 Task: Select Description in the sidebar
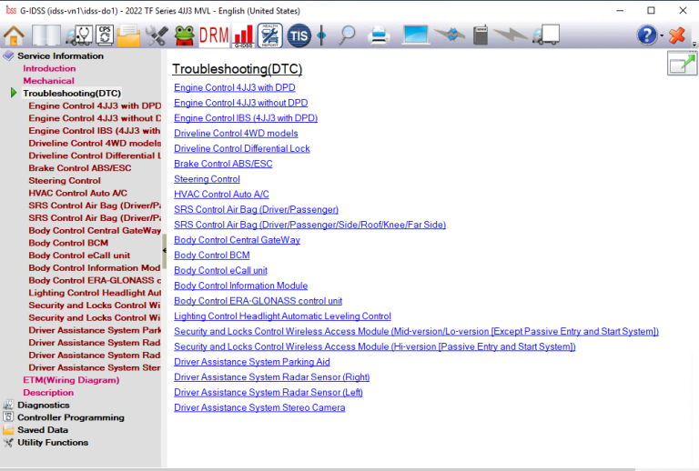coord(48,392)
